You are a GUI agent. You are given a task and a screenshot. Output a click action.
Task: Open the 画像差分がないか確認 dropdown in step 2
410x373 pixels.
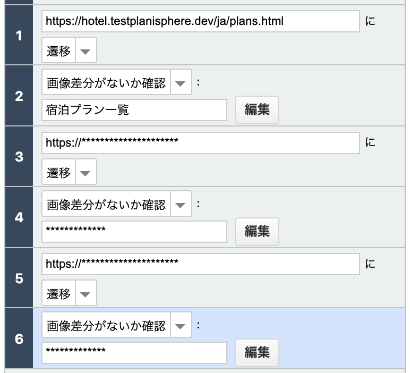[117, 82]
